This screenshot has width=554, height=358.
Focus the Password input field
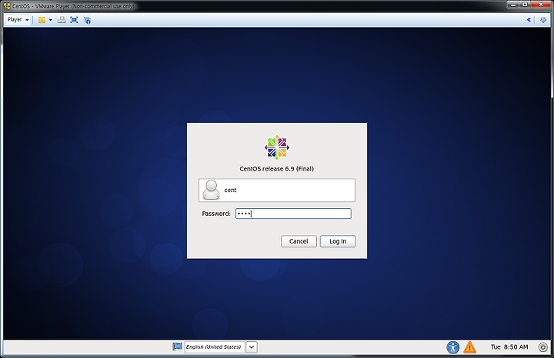point(293,214)
